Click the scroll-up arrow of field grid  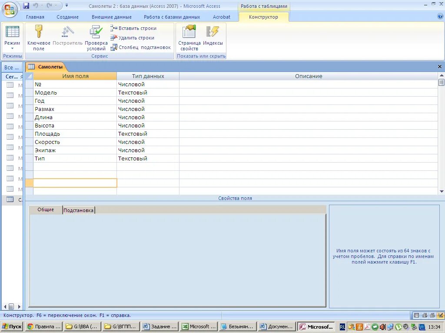442,75
